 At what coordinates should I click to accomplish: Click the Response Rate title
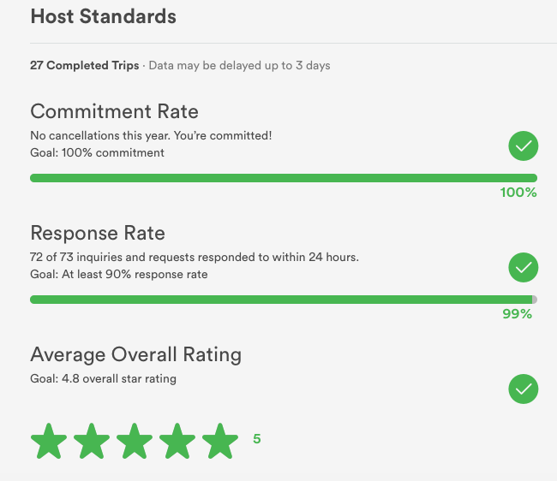98,233
